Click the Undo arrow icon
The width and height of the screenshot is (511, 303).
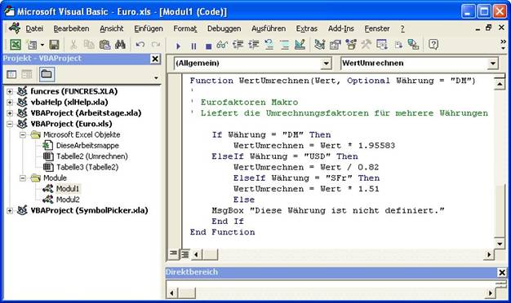140,45
